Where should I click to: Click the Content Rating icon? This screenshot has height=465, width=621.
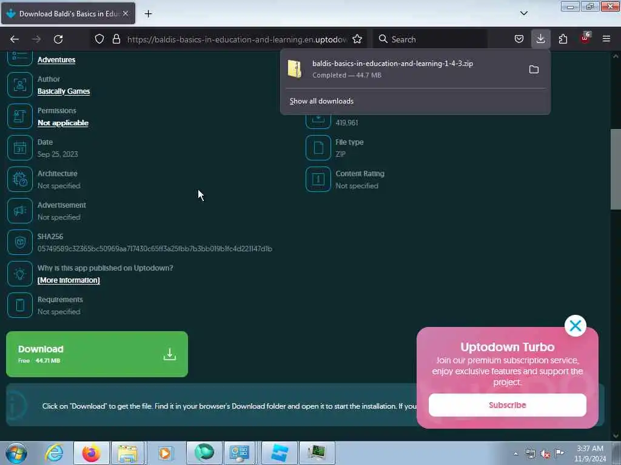pyautogui.click(x=318, y=179)
